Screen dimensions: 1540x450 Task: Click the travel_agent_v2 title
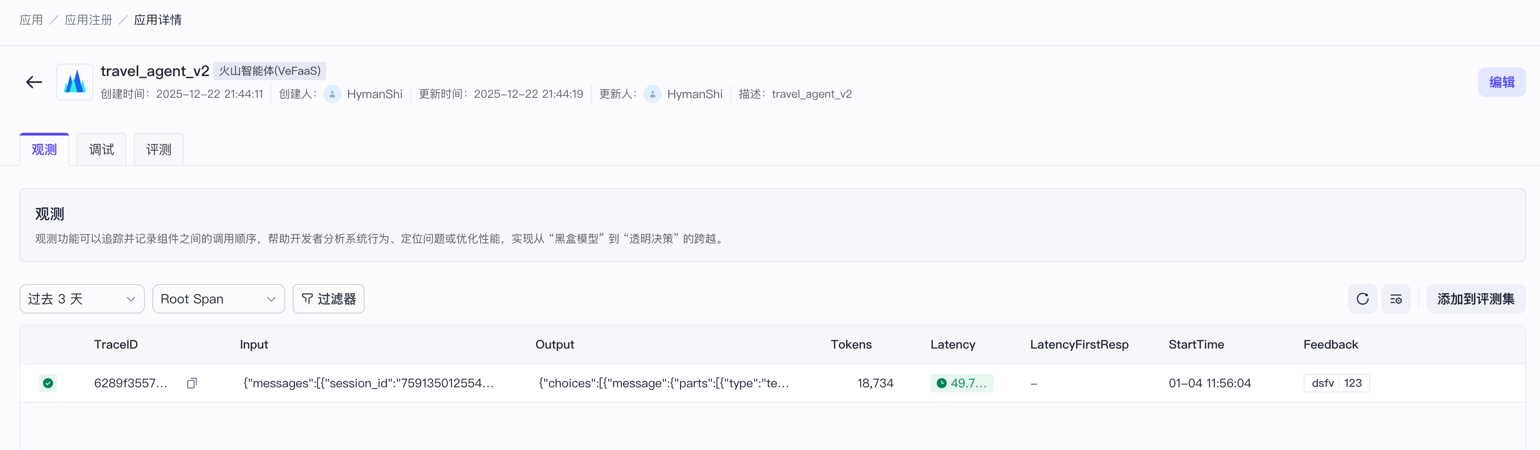(x=155, y=71)
